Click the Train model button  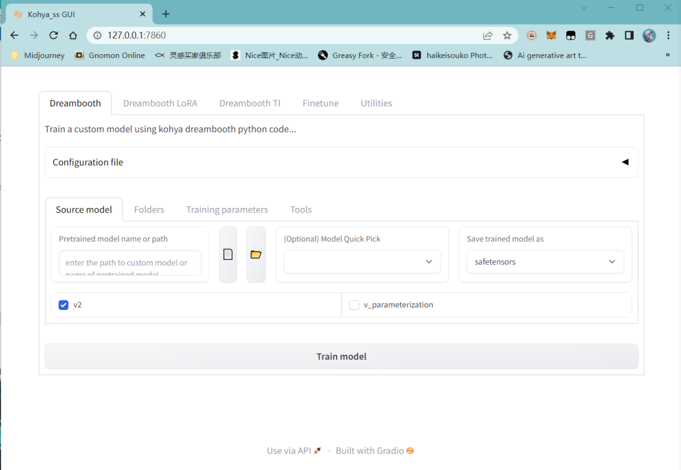point(341,357)
